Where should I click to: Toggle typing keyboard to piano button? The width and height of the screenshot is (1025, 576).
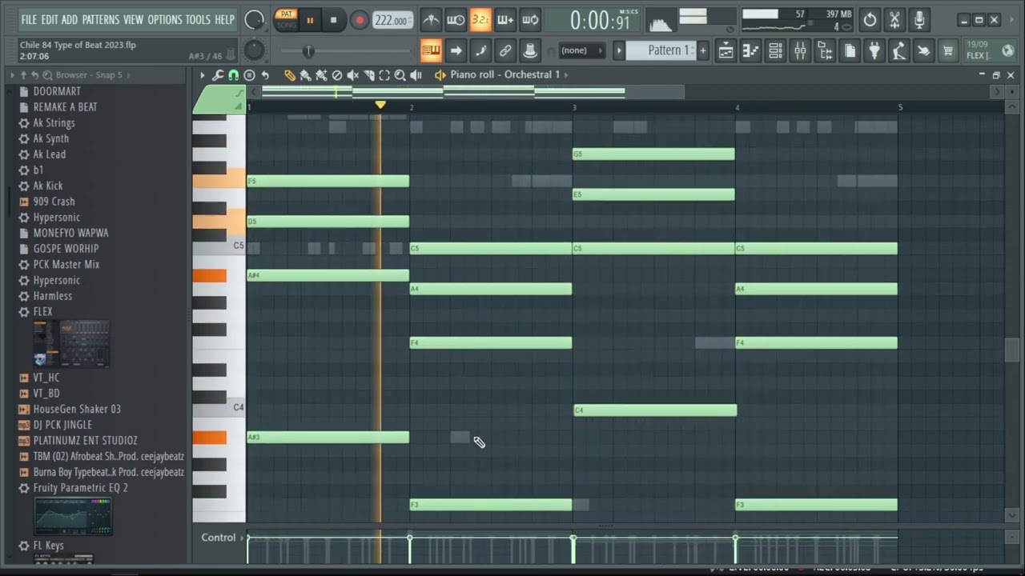pos(431,51)
